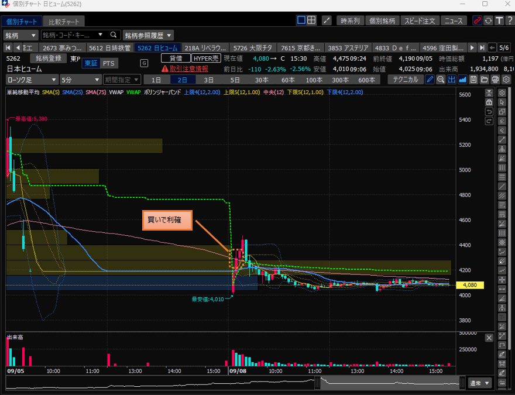Screen dimensions: 515x395
Task: Click the printer icon in chart toolbar
Action: tap(495, 80)
